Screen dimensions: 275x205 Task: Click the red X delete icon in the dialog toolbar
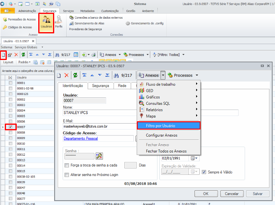coord(67,75)
